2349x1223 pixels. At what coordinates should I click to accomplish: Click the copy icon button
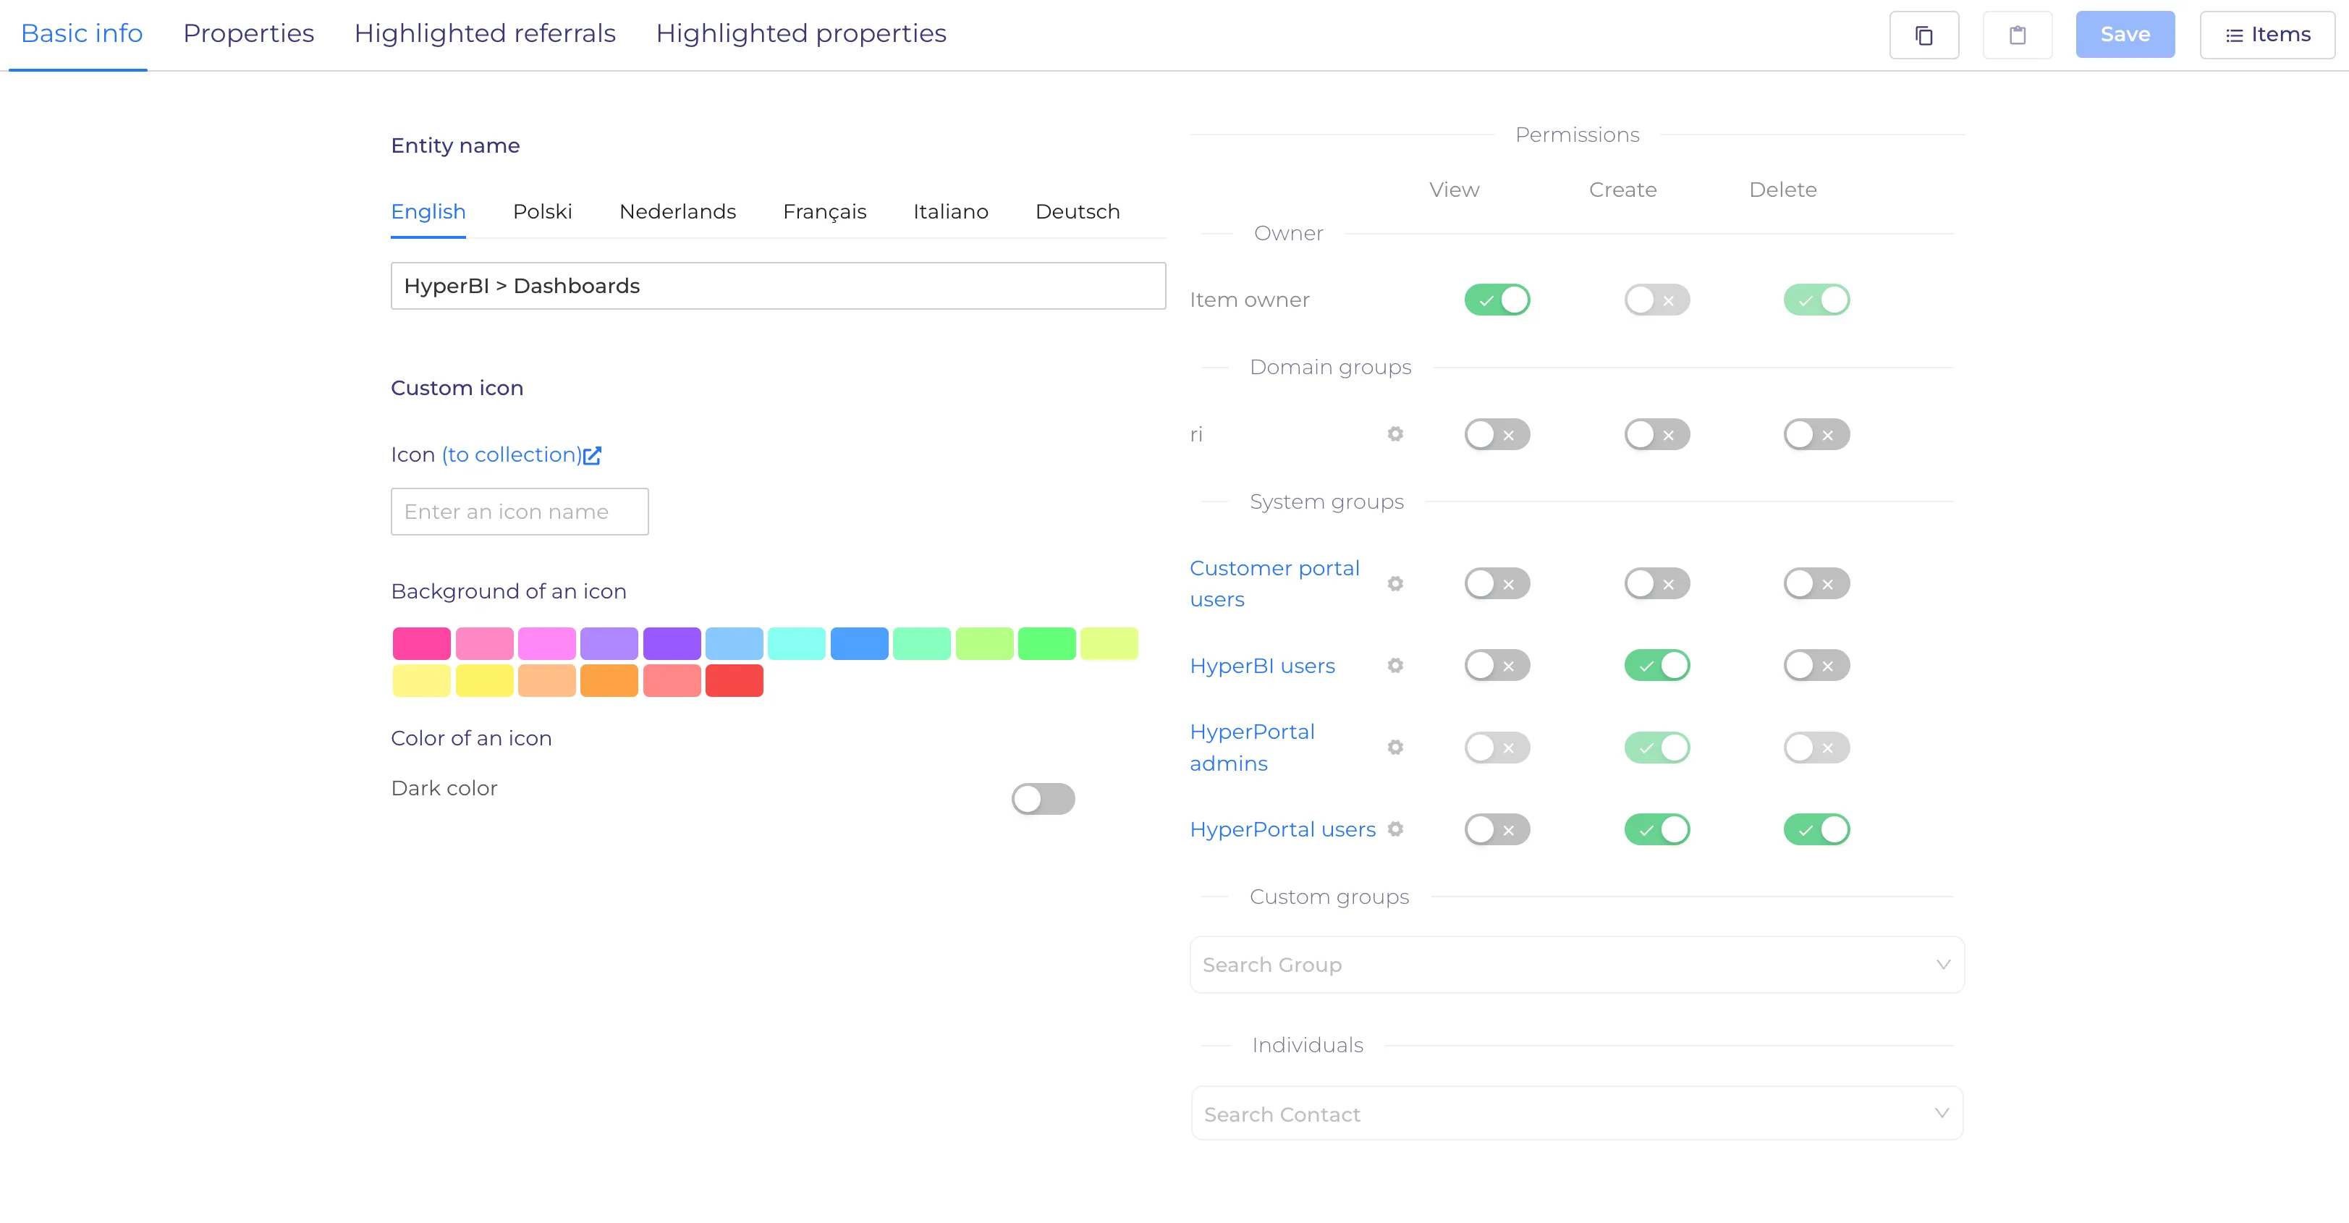point(1924,35)
